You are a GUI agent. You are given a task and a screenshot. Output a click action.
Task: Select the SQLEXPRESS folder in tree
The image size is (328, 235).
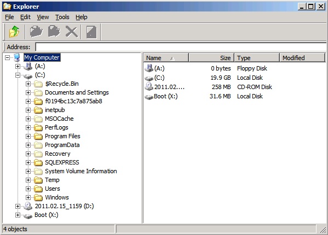pos(62,162)
